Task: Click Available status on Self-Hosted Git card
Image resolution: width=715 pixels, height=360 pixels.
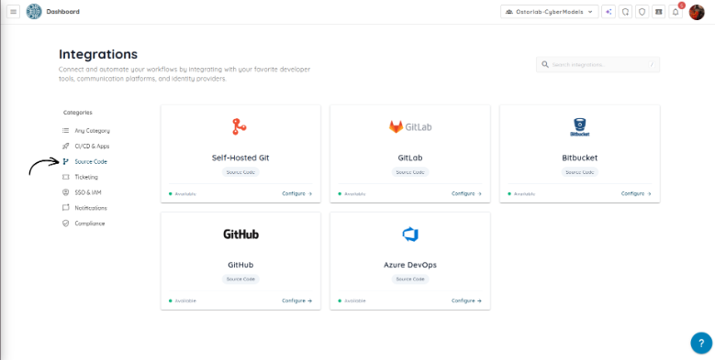Action: (183, 194)
